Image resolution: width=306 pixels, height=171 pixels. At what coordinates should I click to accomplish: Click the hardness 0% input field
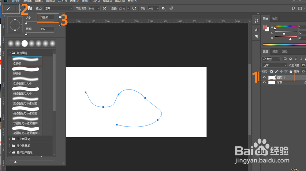click(x=47, y=29)
